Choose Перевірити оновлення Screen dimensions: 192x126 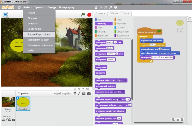pyautogui.click(x=39, y=45)
